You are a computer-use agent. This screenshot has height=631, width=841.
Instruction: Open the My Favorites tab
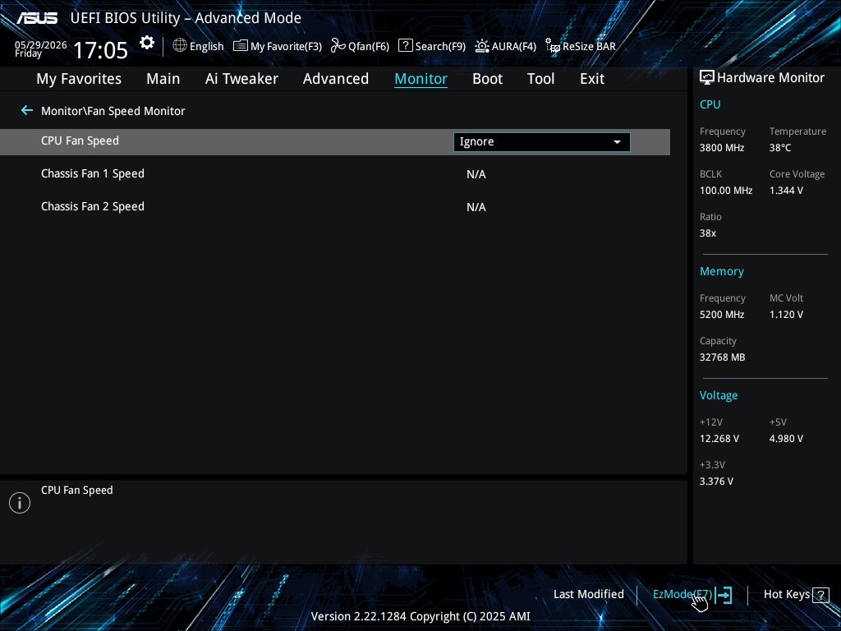[x=79, y=79]
